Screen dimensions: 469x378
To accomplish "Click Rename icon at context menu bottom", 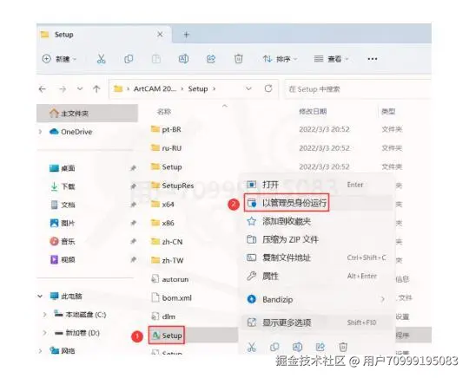I will pos(297,347).
